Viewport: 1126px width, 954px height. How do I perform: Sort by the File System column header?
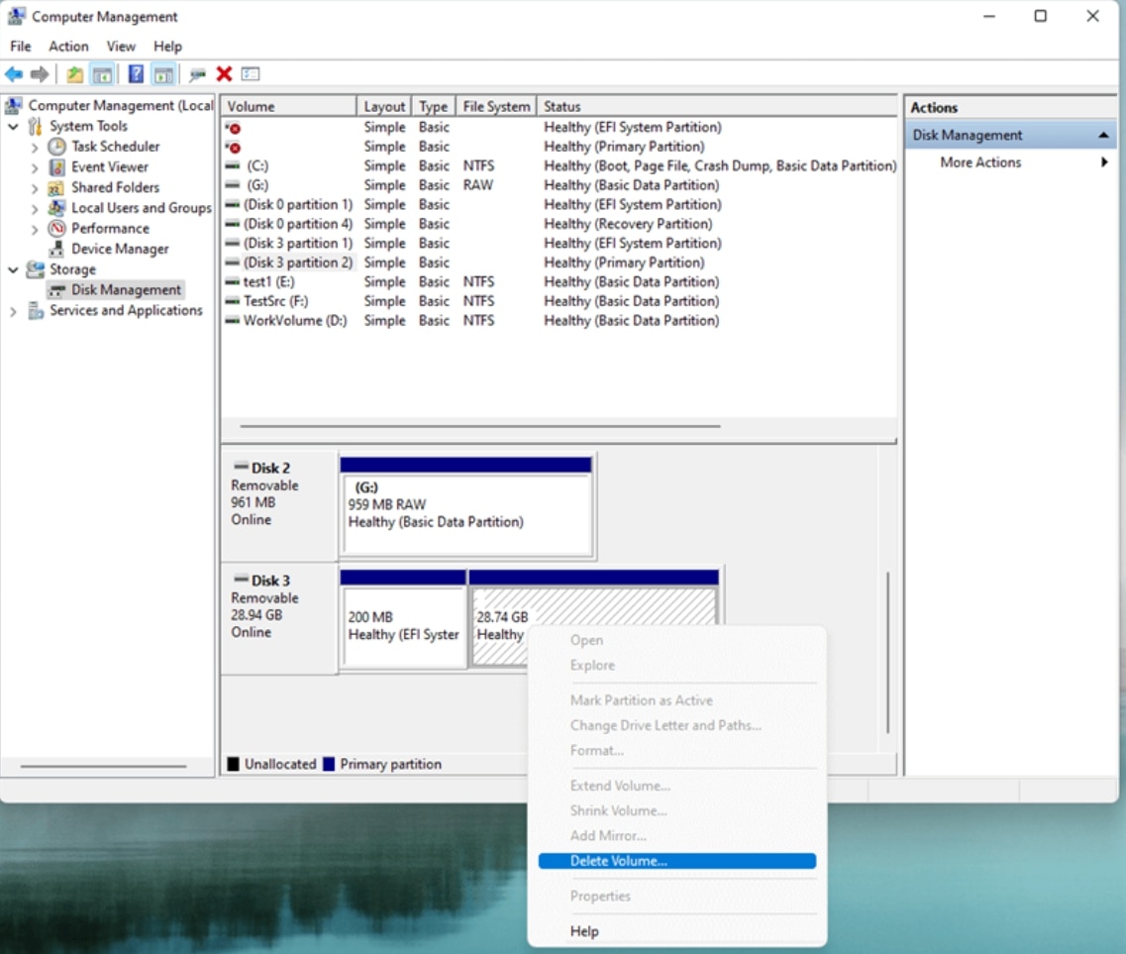[x=496, y=106]
